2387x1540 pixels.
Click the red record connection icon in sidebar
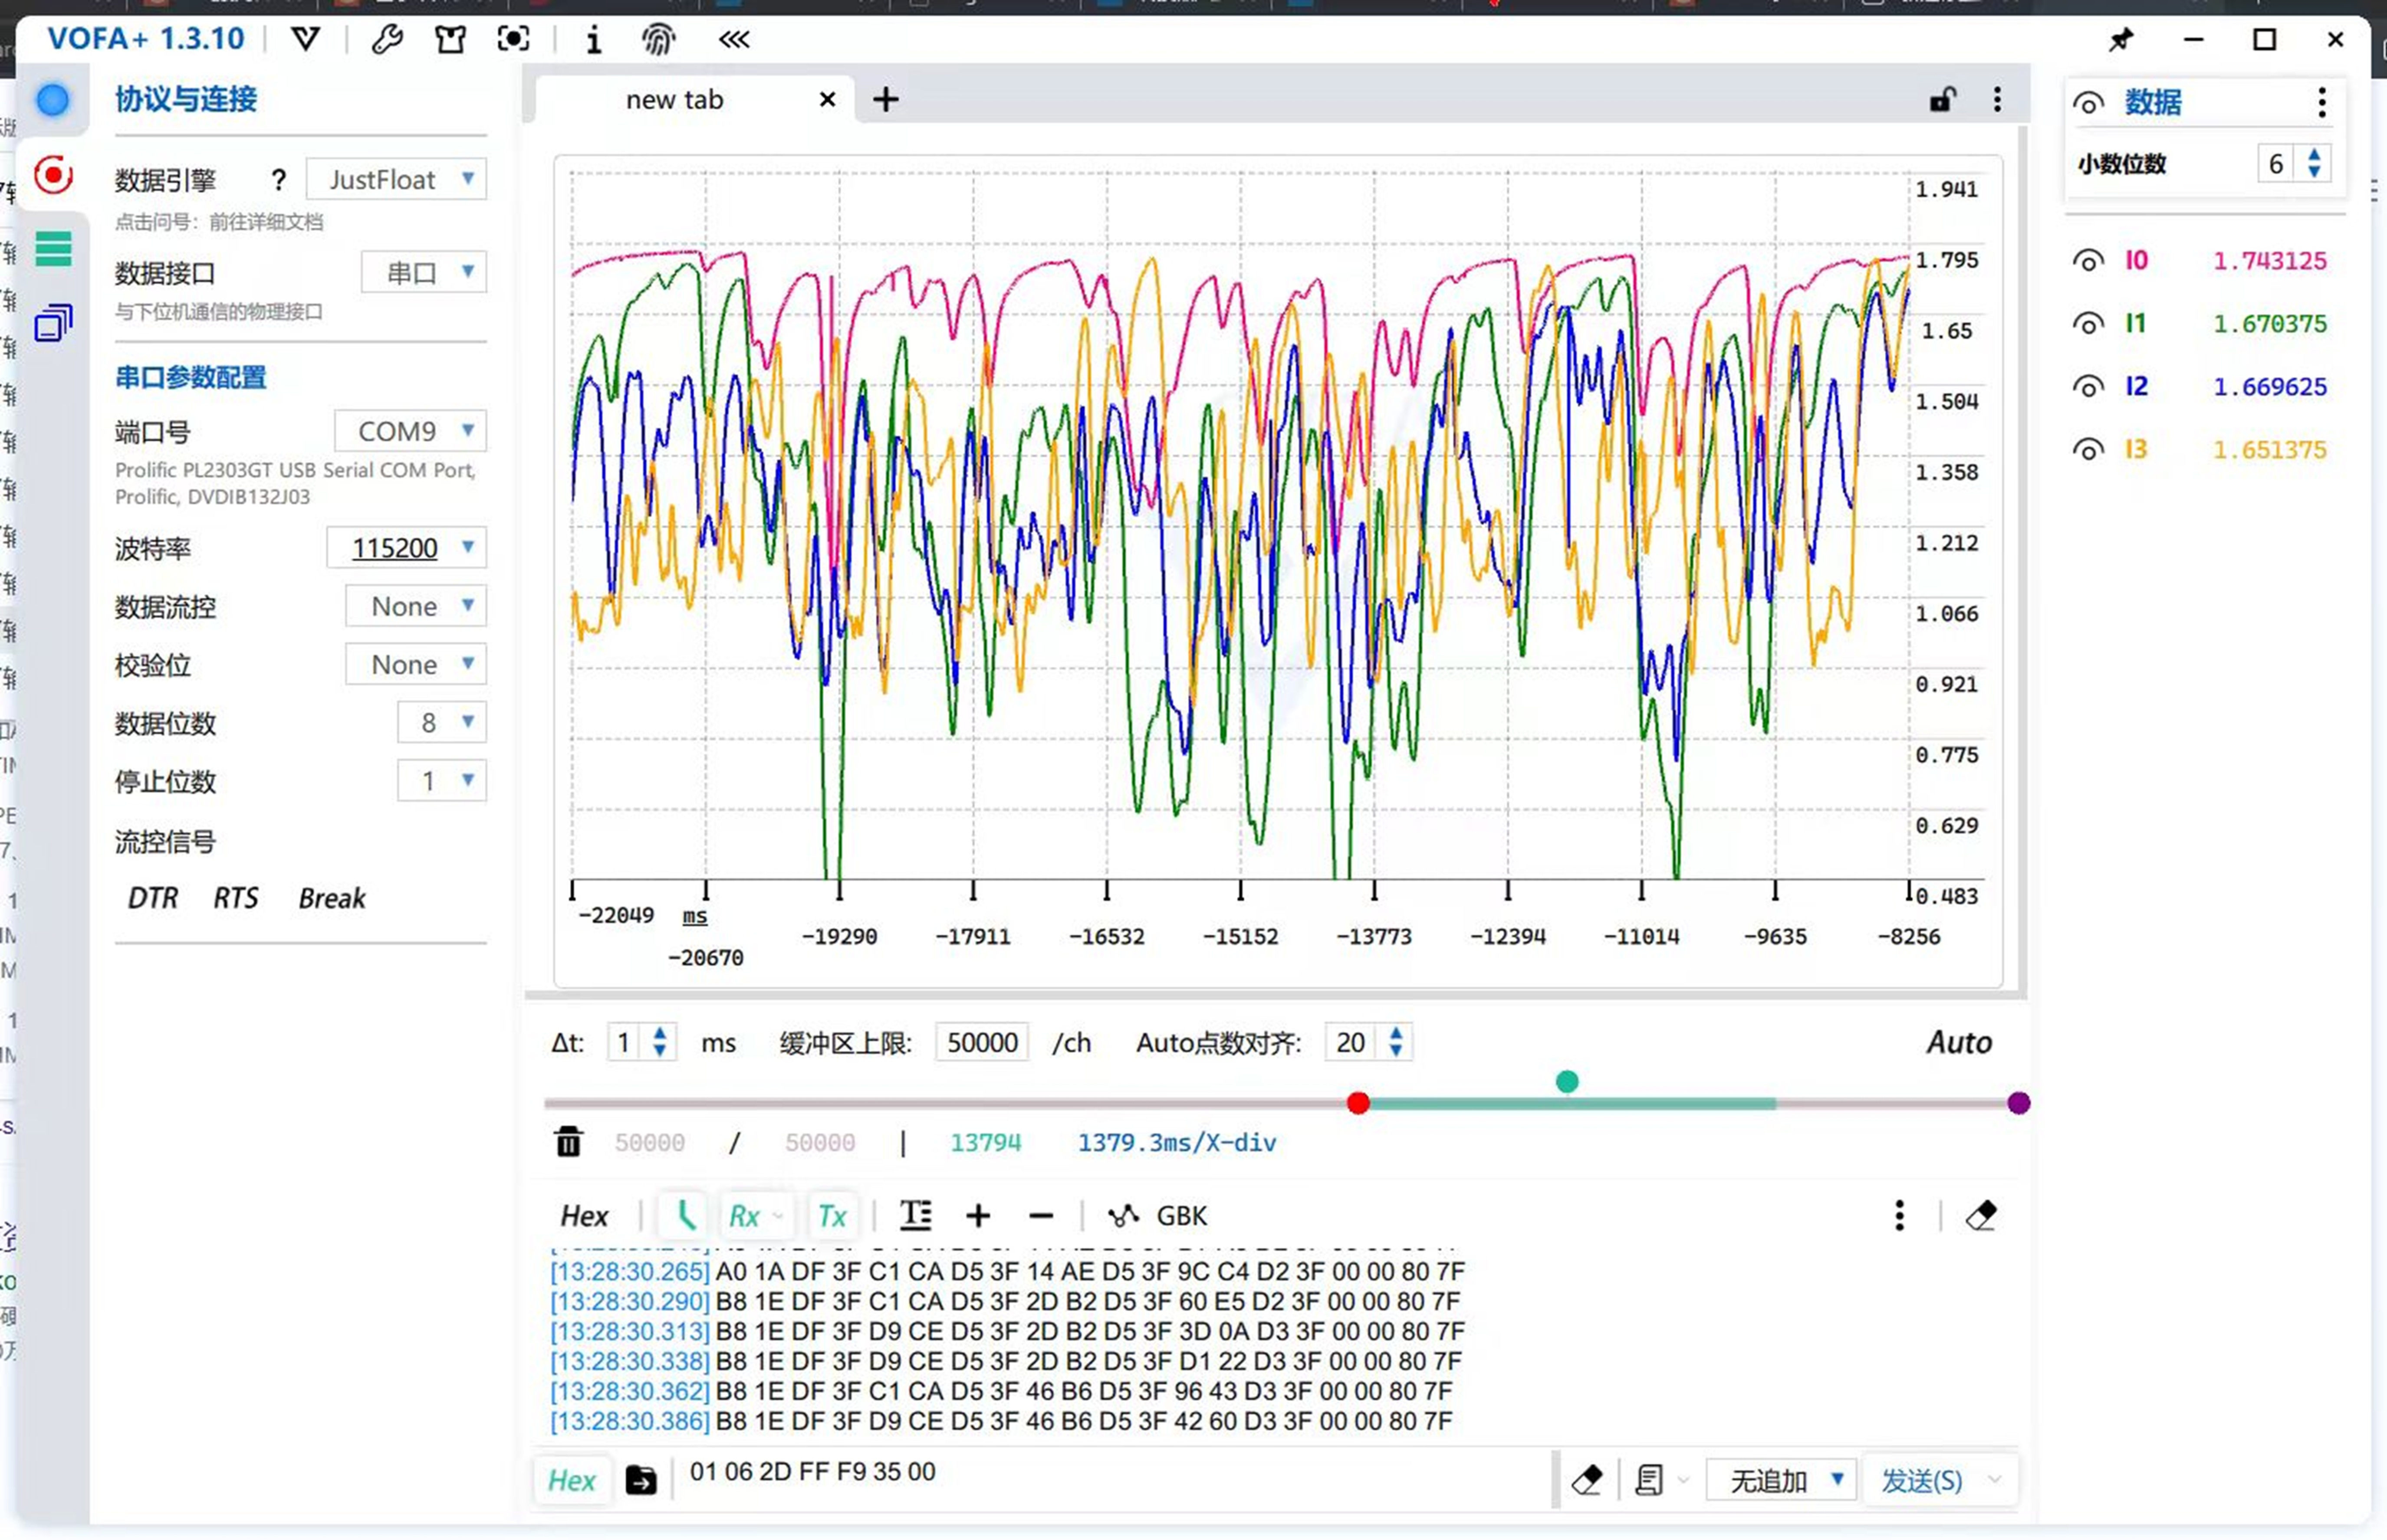pos(53,175)
